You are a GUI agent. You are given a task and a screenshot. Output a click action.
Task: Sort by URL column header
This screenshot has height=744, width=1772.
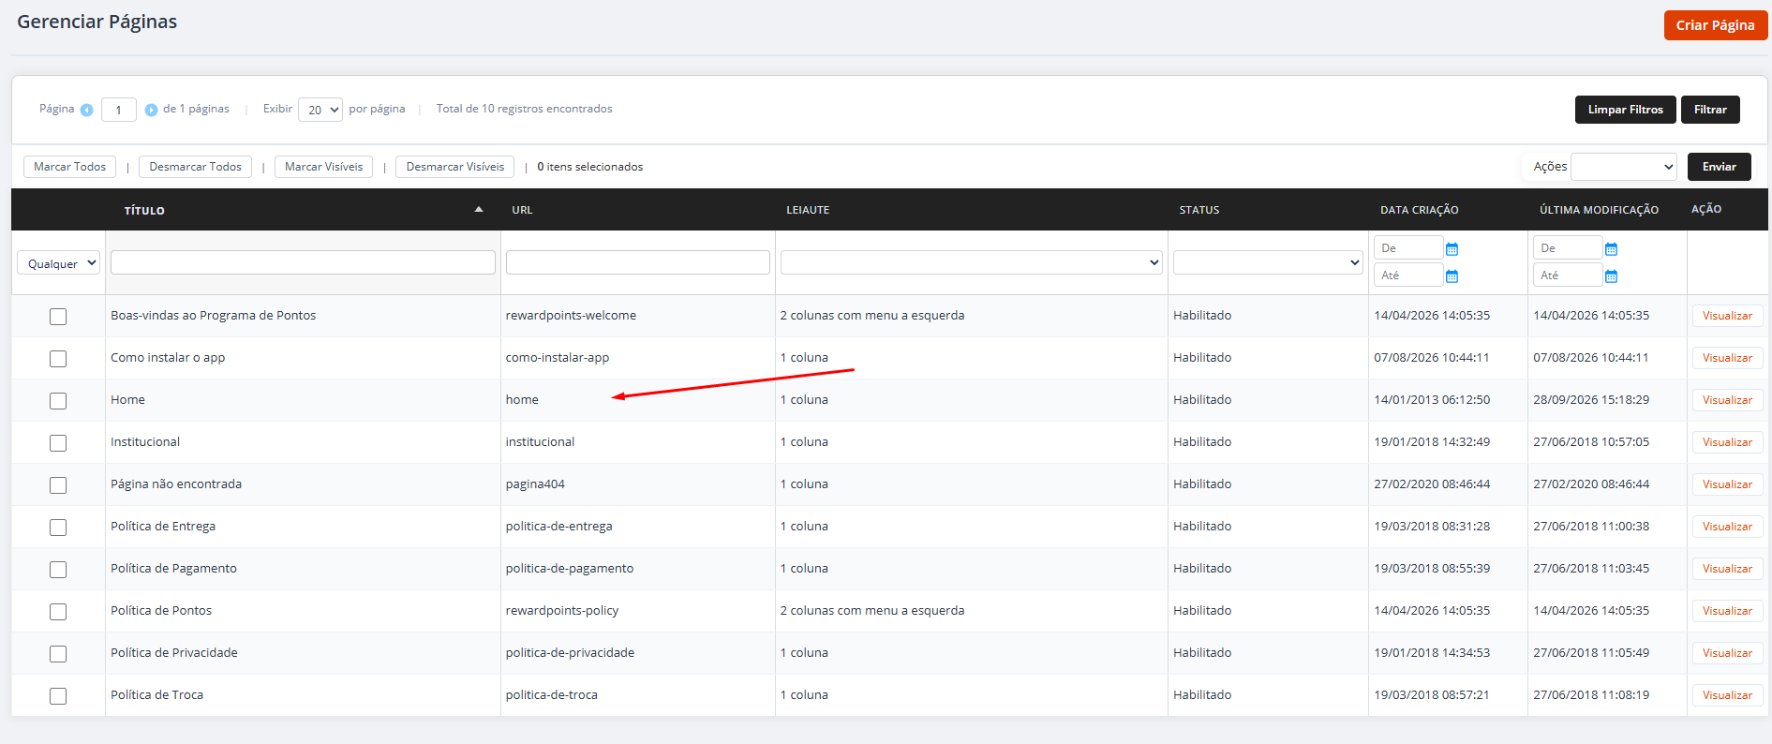[x=522, y=210]
